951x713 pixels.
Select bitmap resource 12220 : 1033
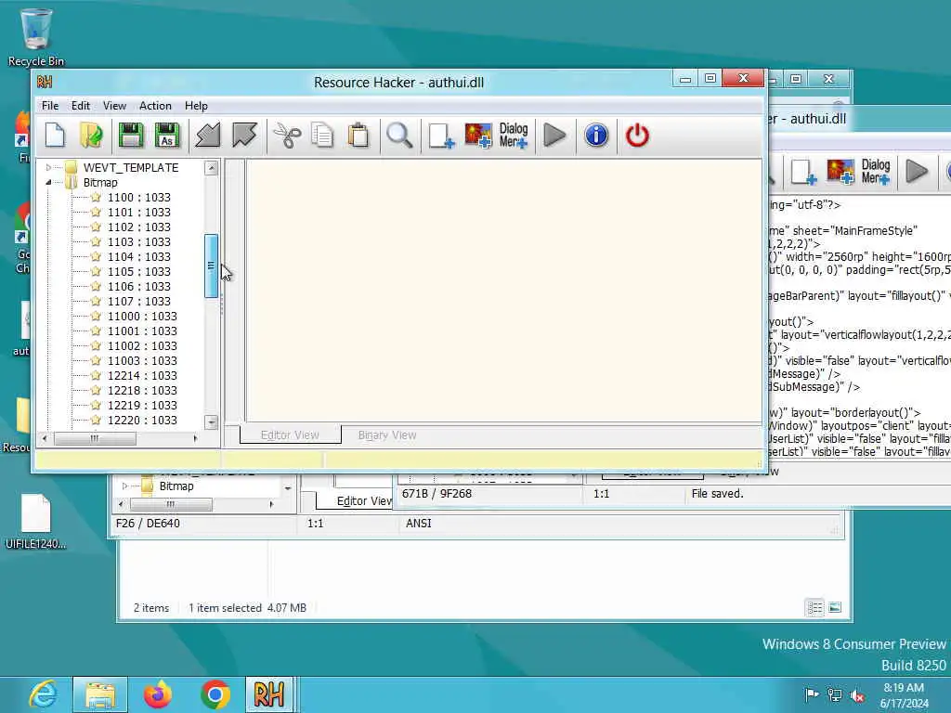pos(142,421)
